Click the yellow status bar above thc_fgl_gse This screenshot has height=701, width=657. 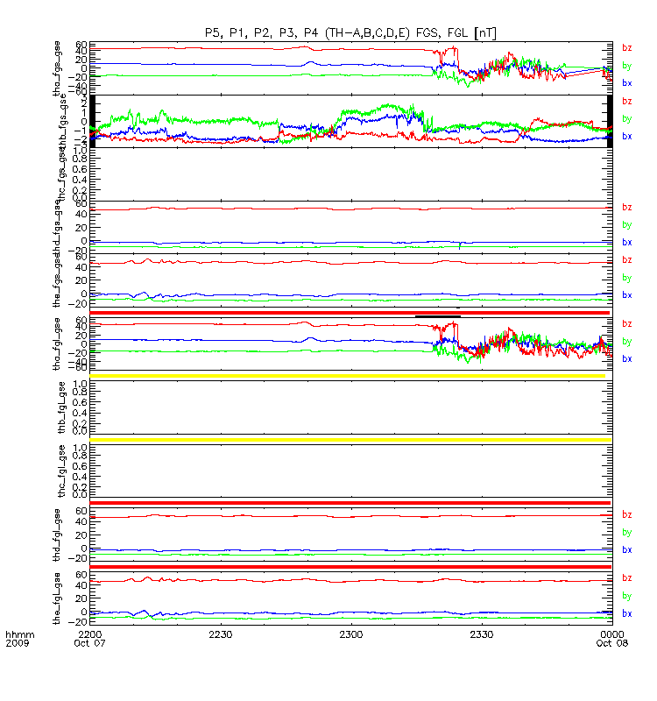[x=350, y=440]
